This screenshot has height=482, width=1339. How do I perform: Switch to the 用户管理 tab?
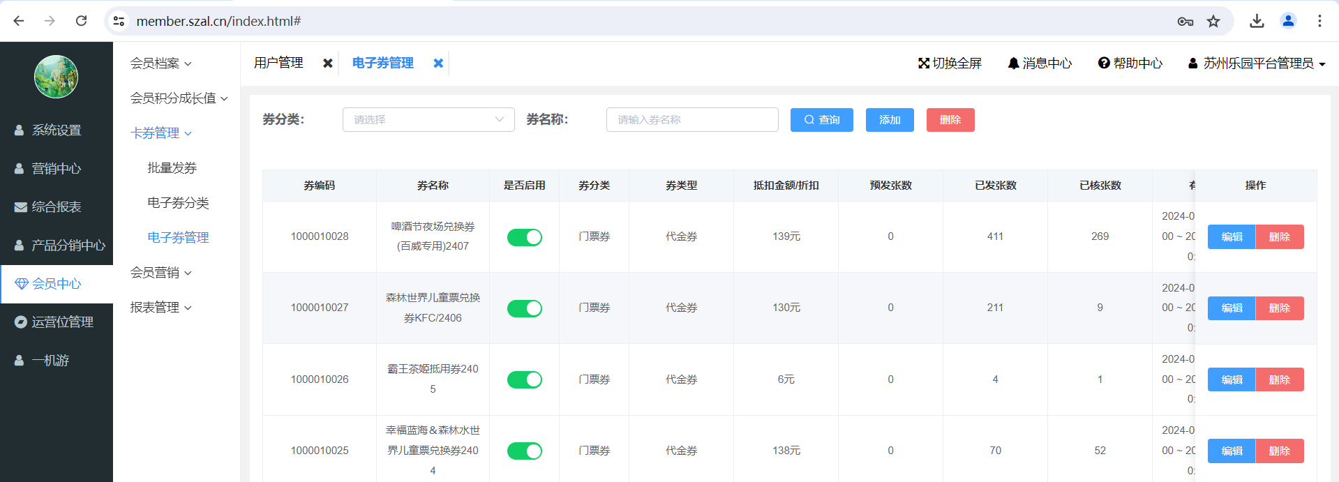coord(278,63)
